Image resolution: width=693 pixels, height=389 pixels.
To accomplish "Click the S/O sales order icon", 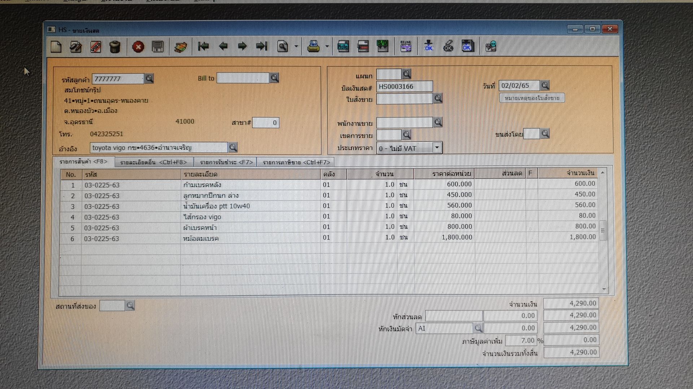I will pos(382,46).
